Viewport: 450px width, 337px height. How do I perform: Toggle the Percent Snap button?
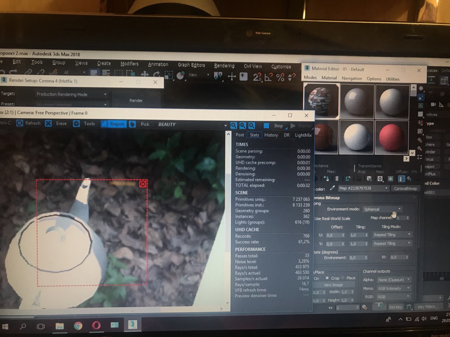click(280, 77)
